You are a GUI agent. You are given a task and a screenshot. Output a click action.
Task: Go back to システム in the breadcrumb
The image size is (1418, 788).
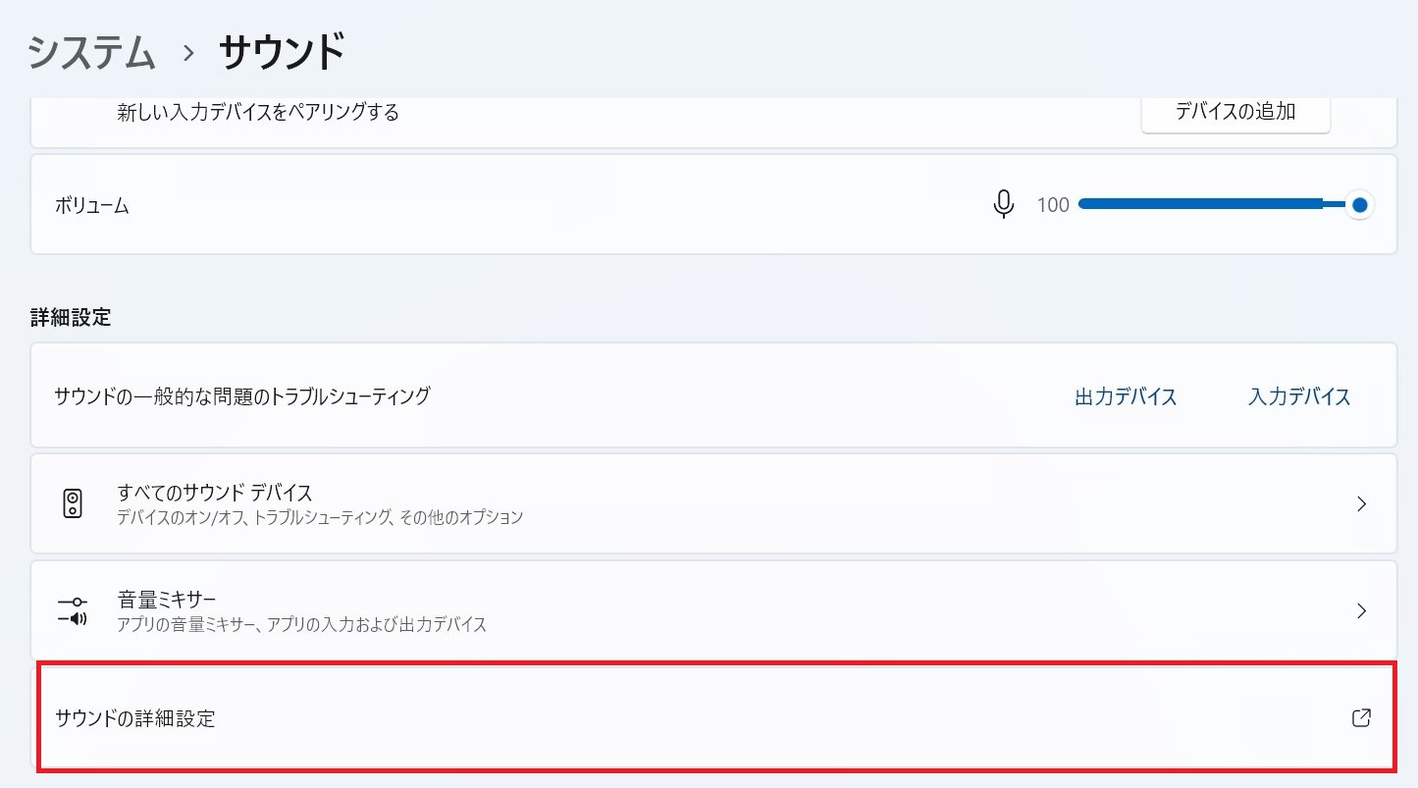click(91, 53)
